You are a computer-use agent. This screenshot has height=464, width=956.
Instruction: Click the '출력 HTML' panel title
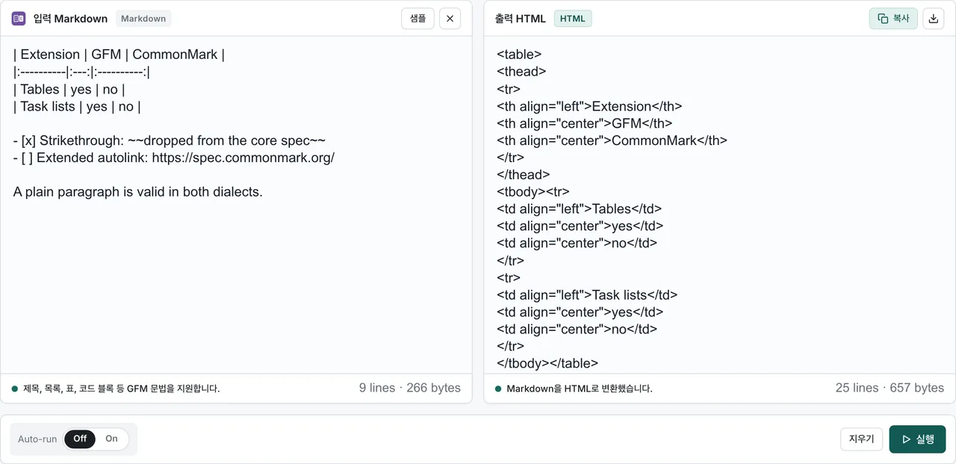(521, 19)
